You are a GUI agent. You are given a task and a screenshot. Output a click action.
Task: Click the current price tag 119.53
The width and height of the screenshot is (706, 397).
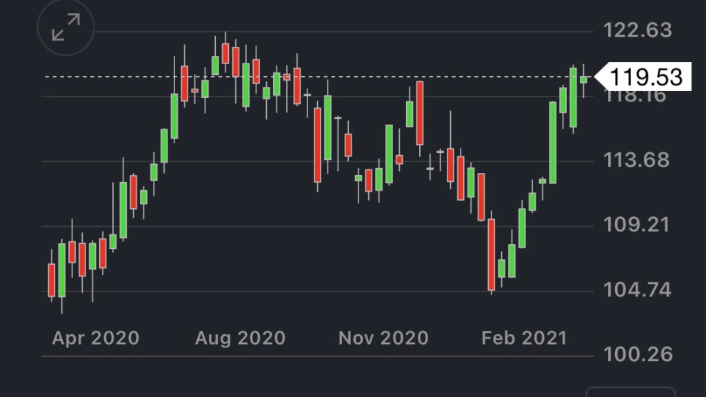644,77
